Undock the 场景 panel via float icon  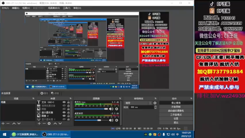point(33,98)
